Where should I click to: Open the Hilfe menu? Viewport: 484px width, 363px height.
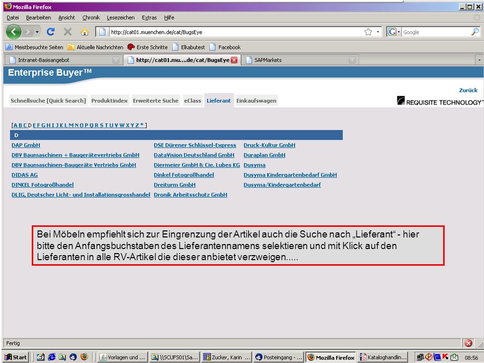coord(169,18)
